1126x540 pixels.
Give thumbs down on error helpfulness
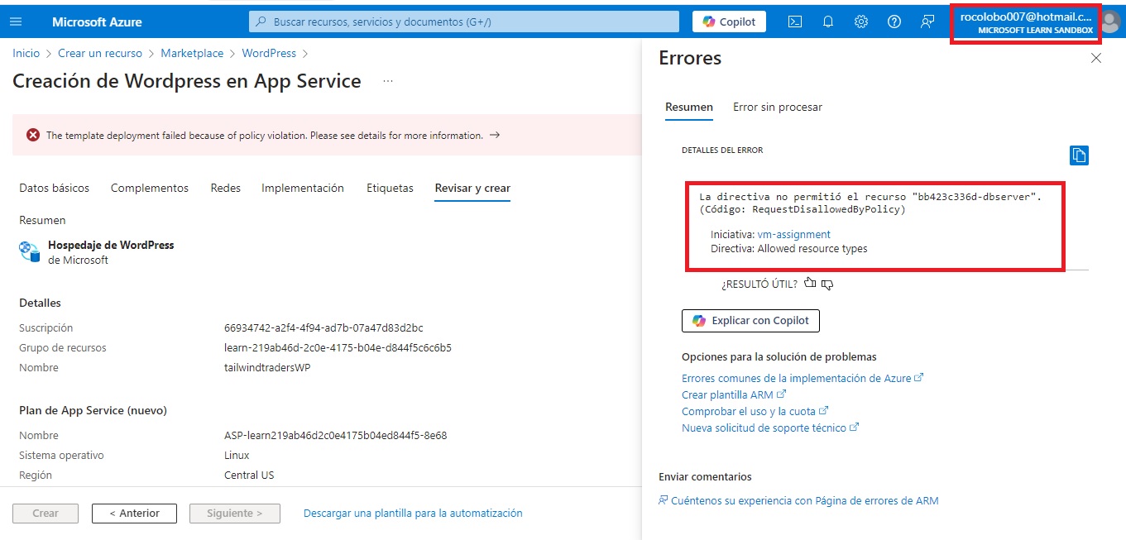(x=827, y=284)
